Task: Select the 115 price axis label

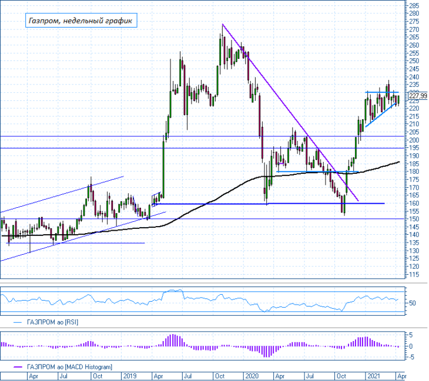Action: coord(414,275)
